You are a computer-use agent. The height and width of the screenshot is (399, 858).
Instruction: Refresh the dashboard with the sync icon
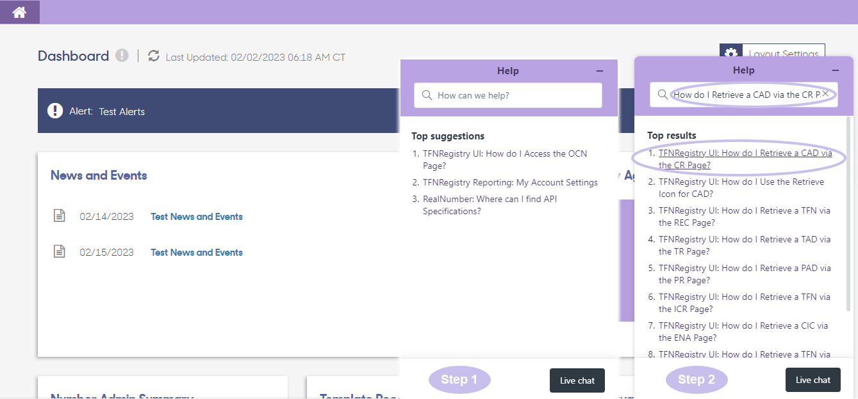(x=154, y=56)
